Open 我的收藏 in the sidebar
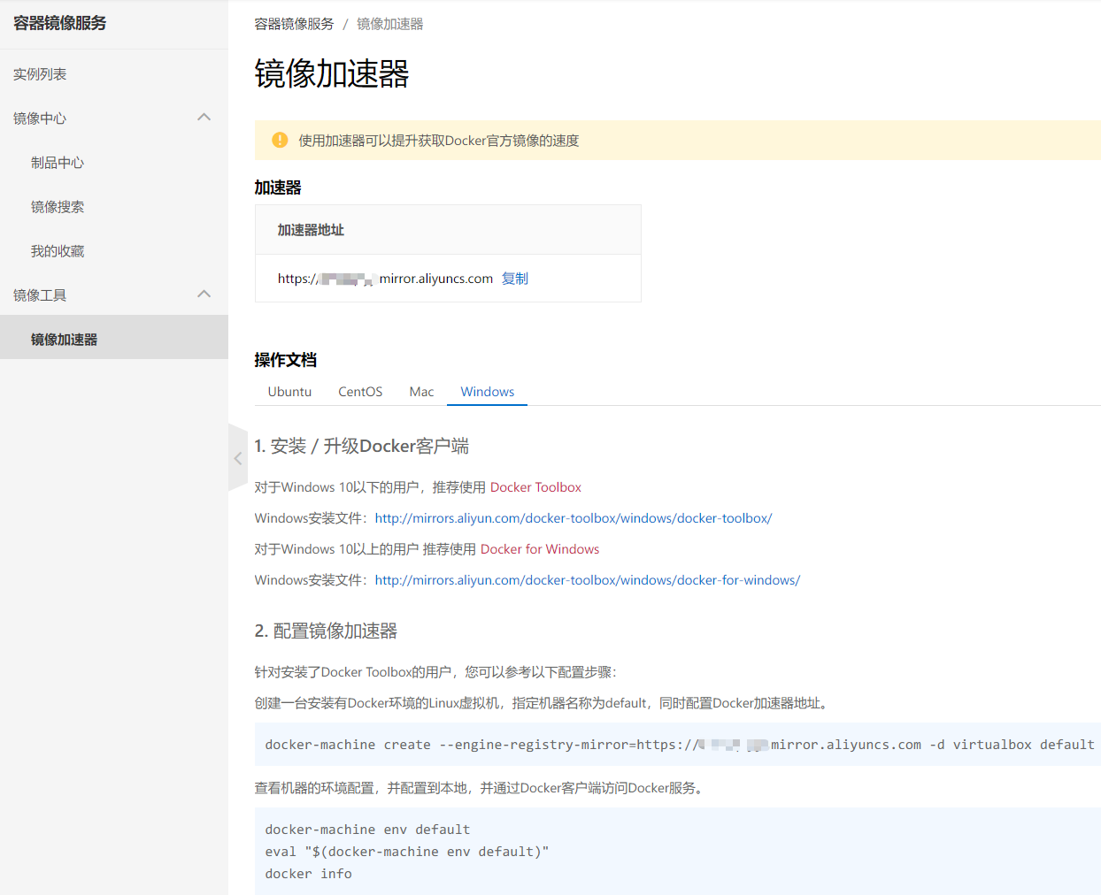The height and width of the screenshot is (895, 1101). pyautogui.click(x=58, y=251)
